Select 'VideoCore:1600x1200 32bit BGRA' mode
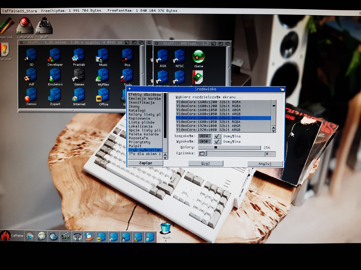 pos(223,102)
